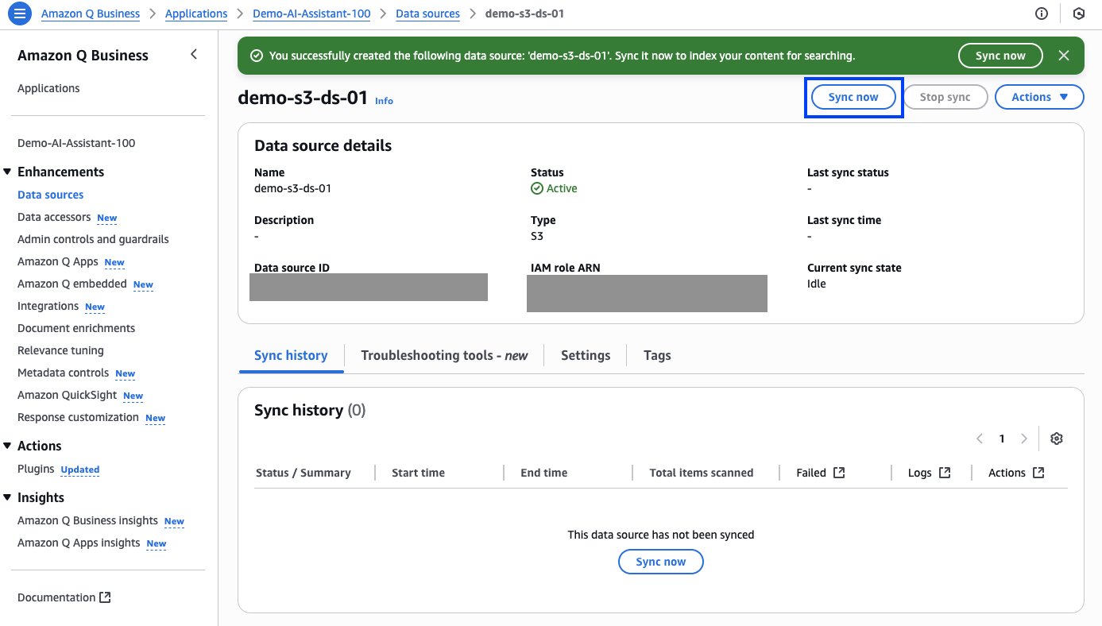Click Sync now under 'has not been synced'
Screen dimensions: 1102x626
661,562
